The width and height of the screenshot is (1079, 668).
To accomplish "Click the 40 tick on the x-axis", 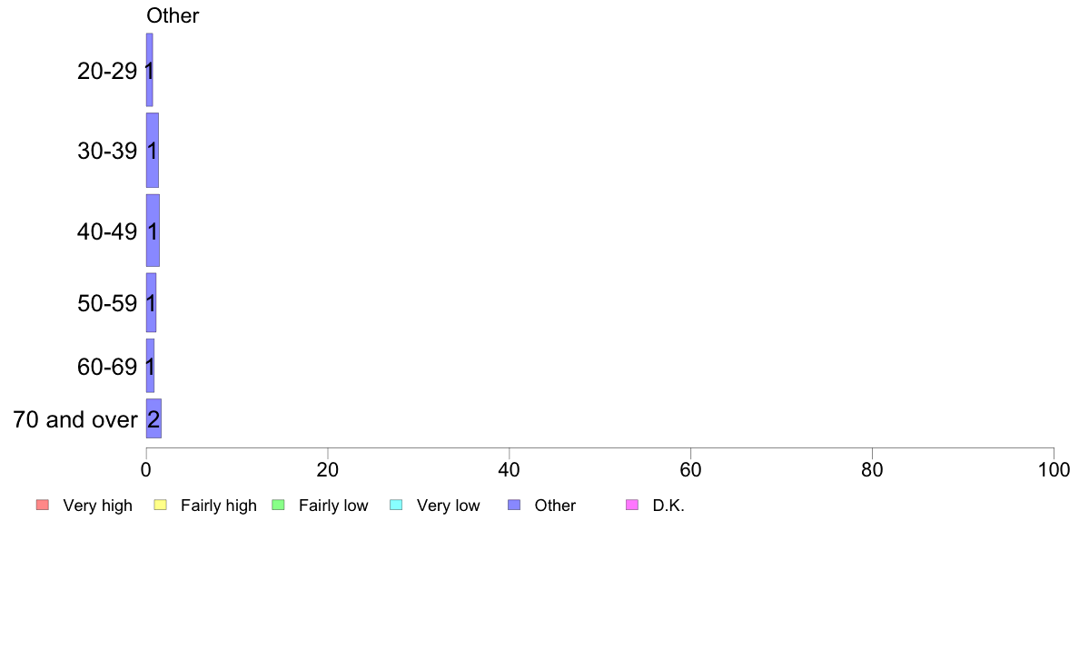I will [x=510, y=470].
